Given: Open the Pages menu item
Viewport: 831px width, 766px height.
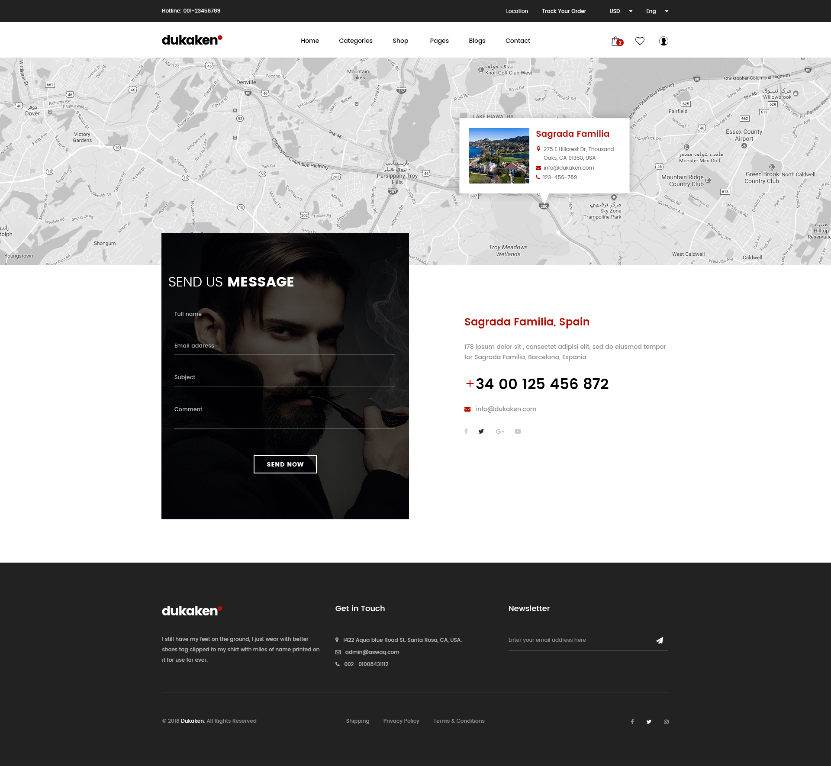Looking at the screenshot, I should (439, 41).
